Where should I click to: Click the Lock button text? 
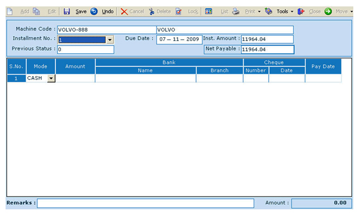point(193,12)
